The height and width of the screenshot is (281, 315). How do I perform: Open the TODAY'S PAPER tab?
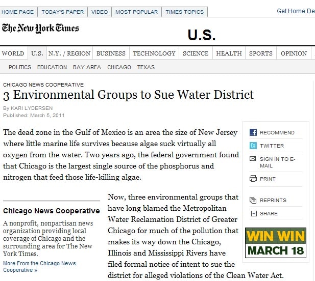(63, 12)
